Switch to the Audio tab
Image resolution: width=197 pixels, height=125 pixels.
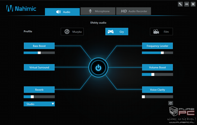pos(62,12)
